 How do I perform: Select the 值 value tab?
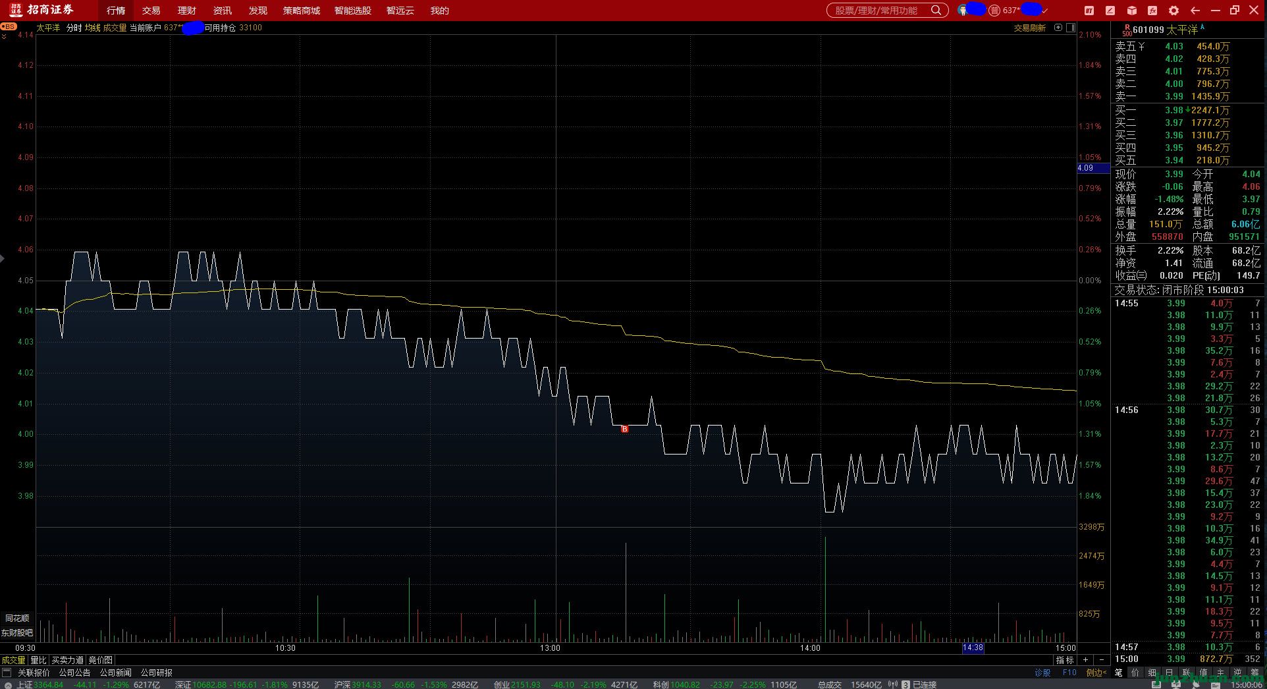point(1204,673)
